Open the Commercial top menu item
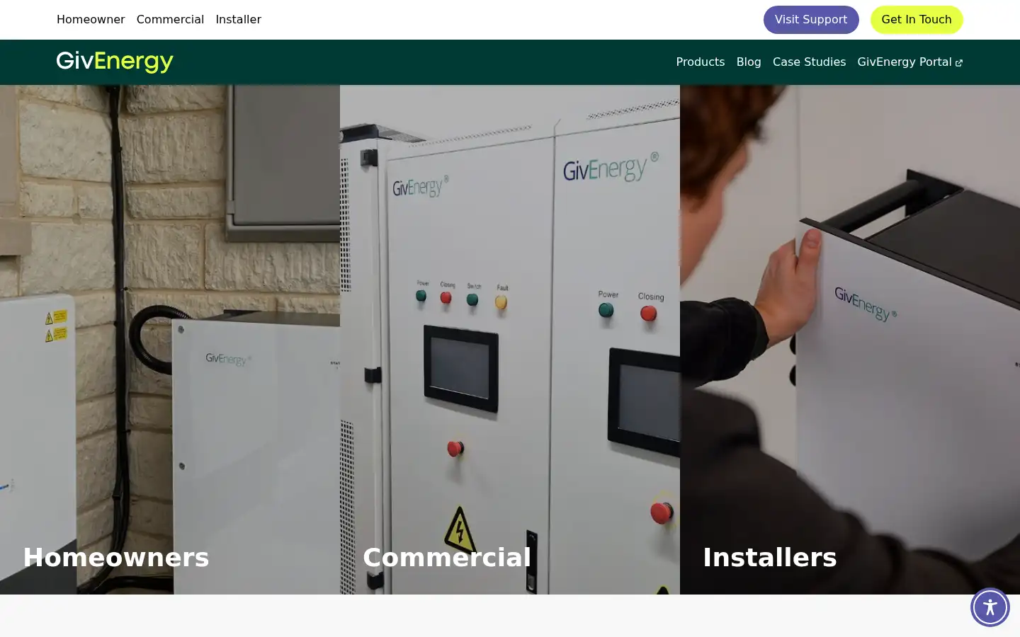 (170, 20)
